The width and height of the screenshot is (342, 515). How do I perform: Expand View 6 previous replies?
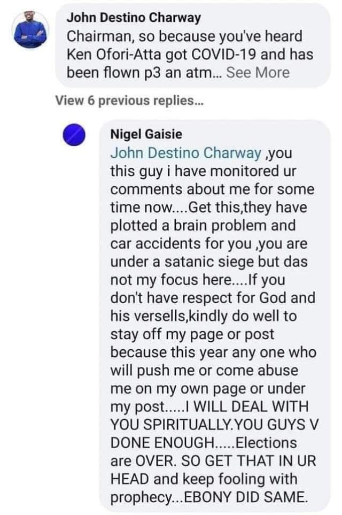click(x=130, y=100)
